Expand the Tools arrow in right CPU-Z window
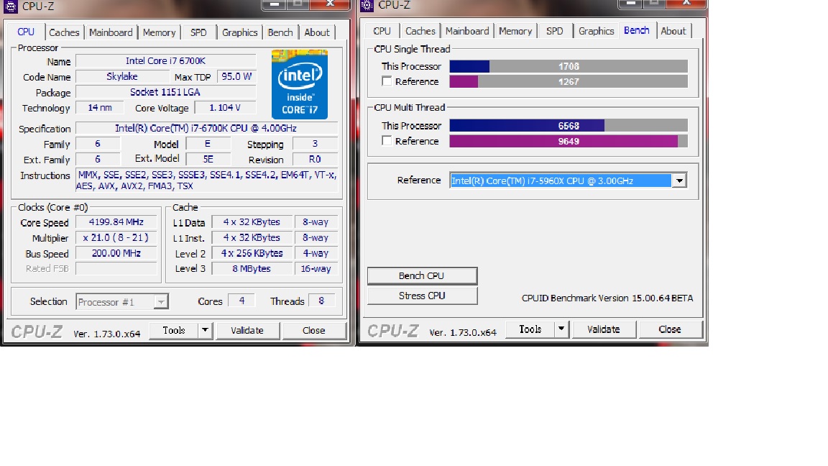 (x=561, y=329)
